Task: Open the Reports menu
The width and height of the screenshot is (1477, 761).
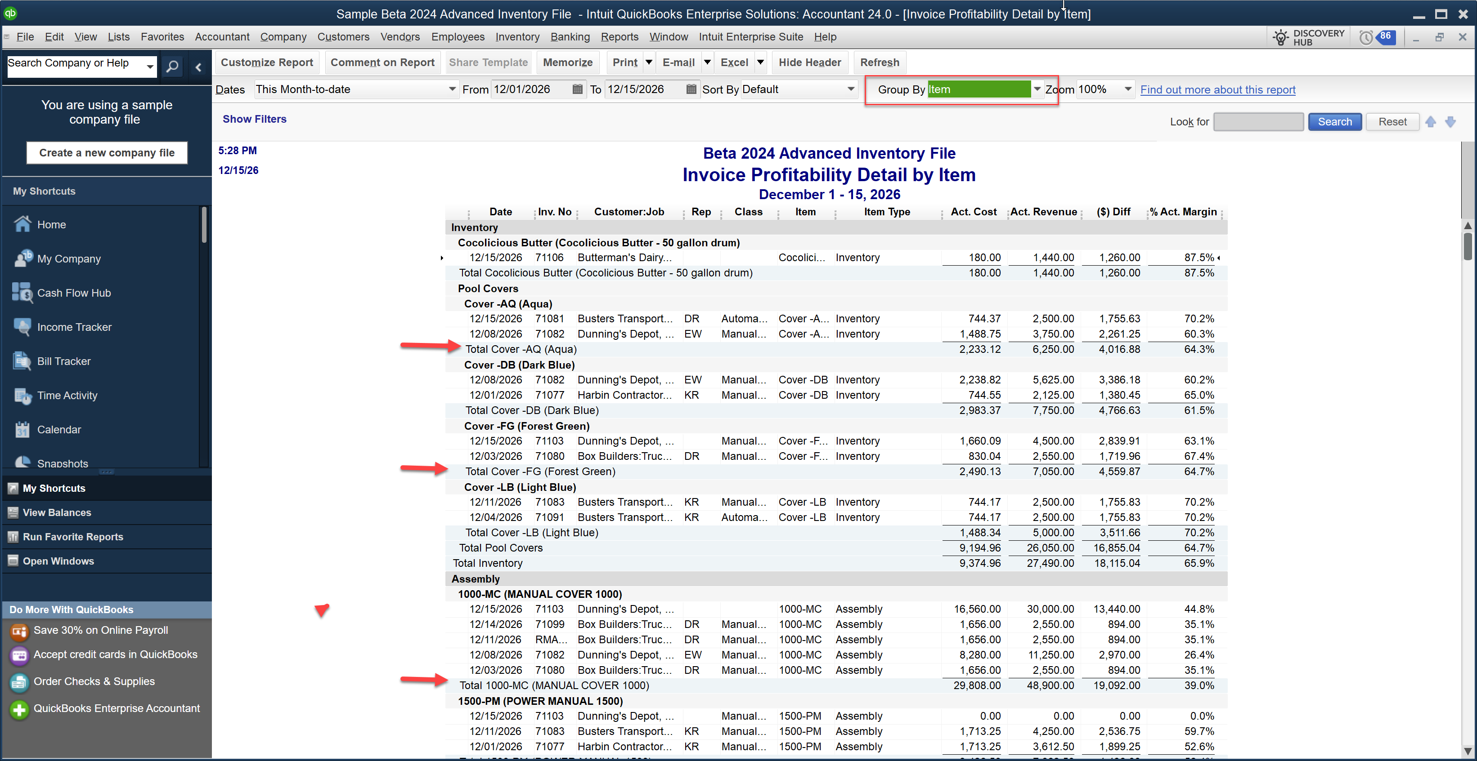Action: click(x=619, y=37)
